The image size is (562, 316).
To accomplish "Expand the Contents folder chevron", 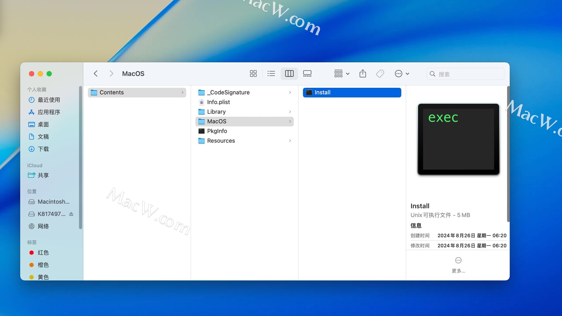I will (182, 92).
